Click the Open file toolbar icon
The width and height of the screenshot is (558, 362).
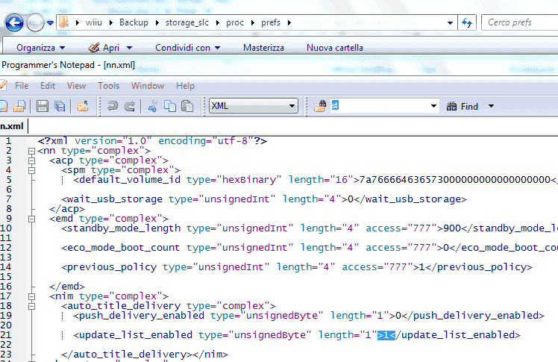(x=19, y=106)
